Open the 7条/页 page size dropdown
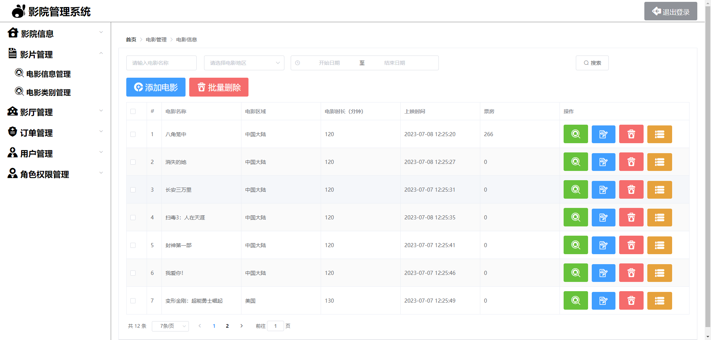This screenshot has height=340, width=711. 170,326
